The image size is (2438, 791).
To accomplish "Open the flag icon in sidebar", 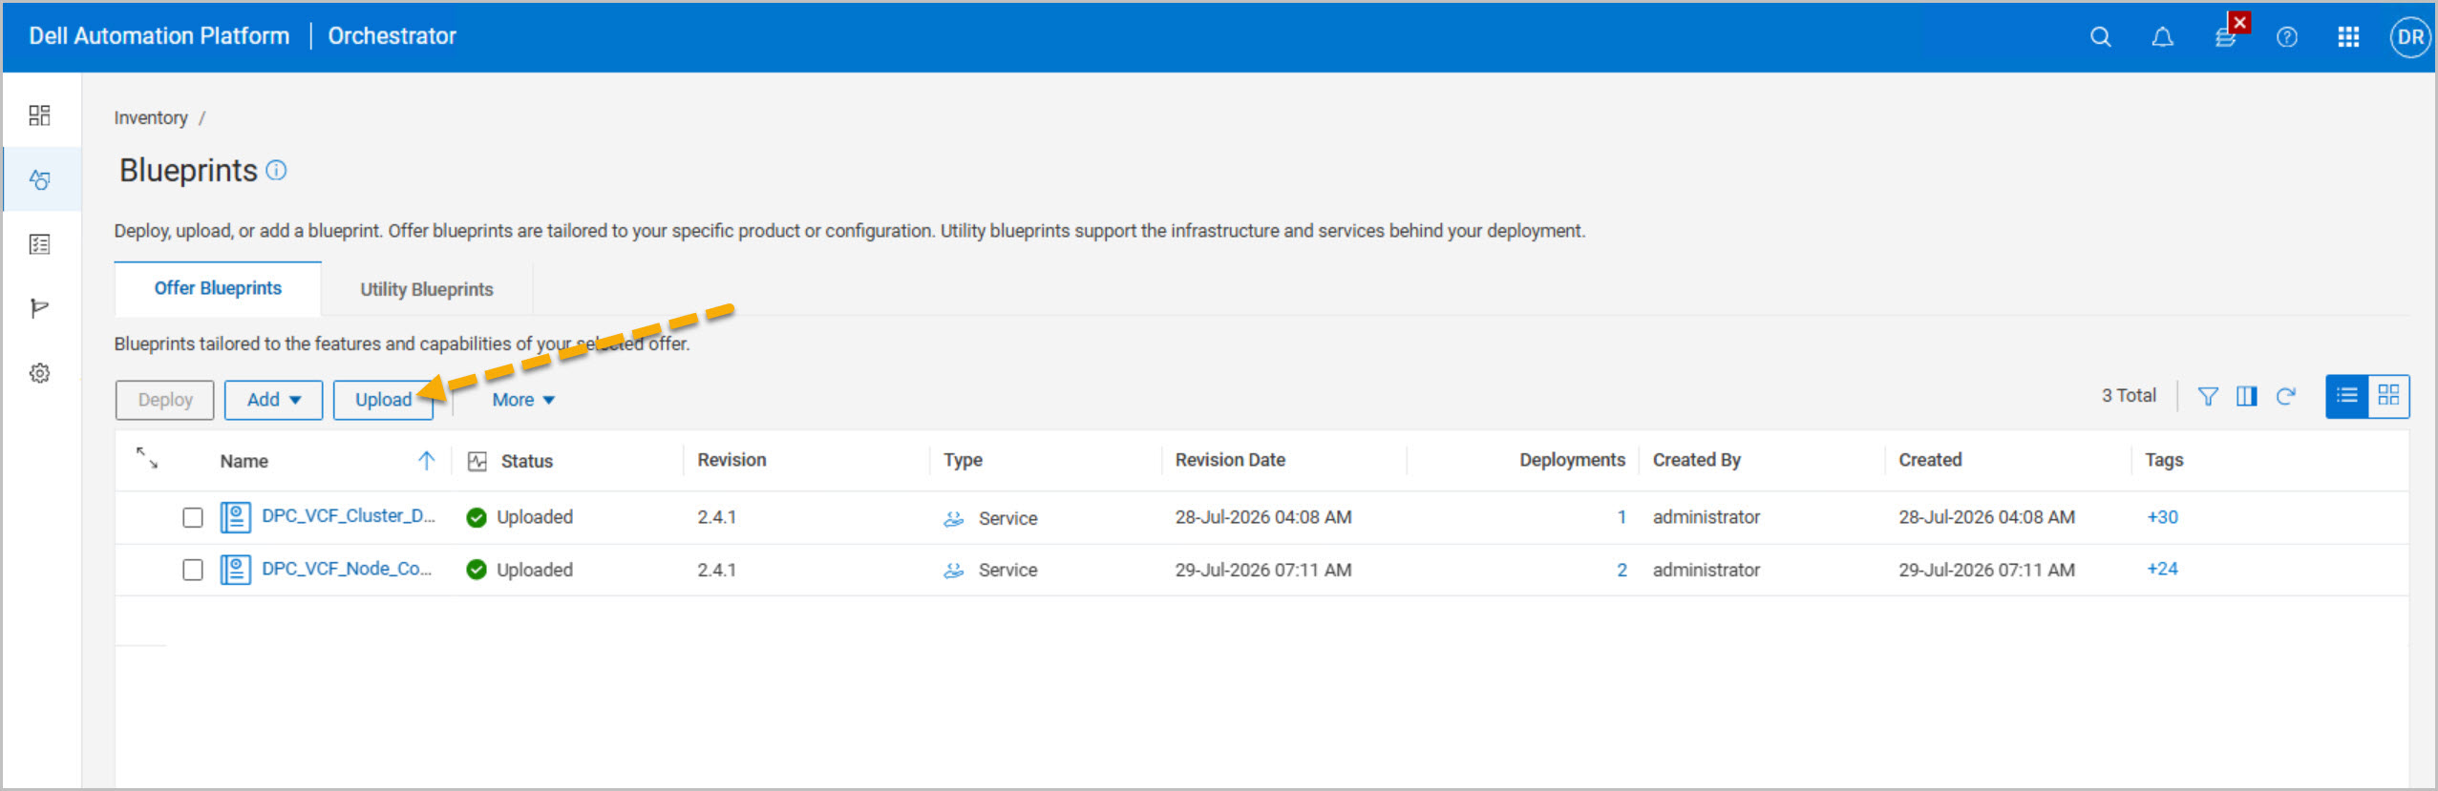I will (40, 308).
